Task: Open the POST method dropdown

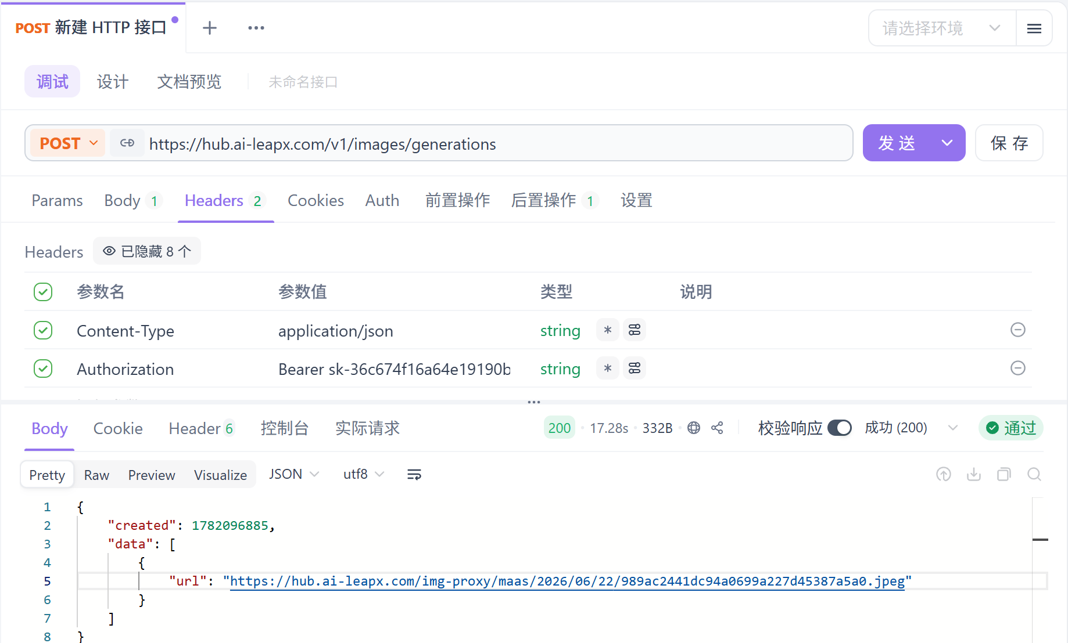Action: click(x=68, y=143)
